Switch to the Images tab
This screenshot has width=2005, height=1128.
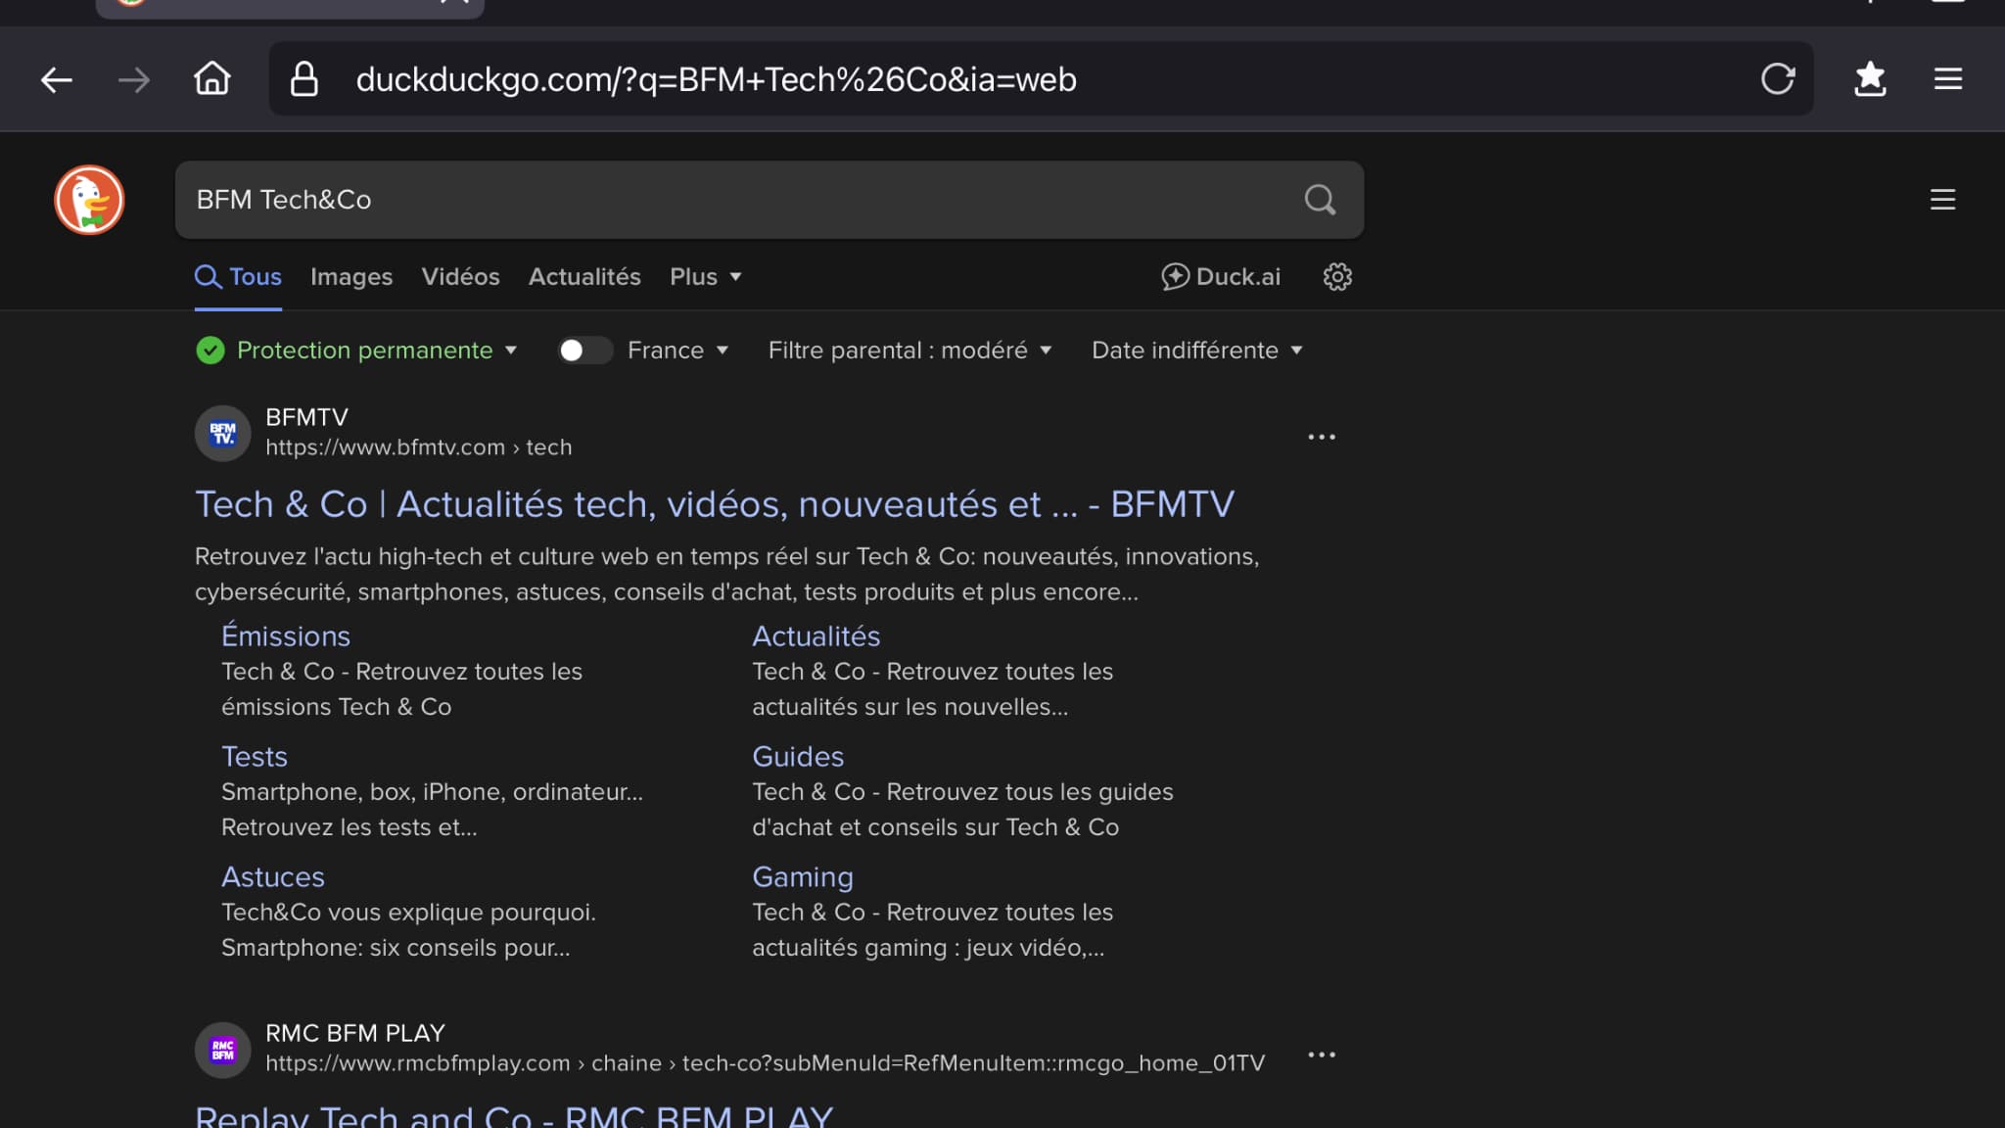351,277
